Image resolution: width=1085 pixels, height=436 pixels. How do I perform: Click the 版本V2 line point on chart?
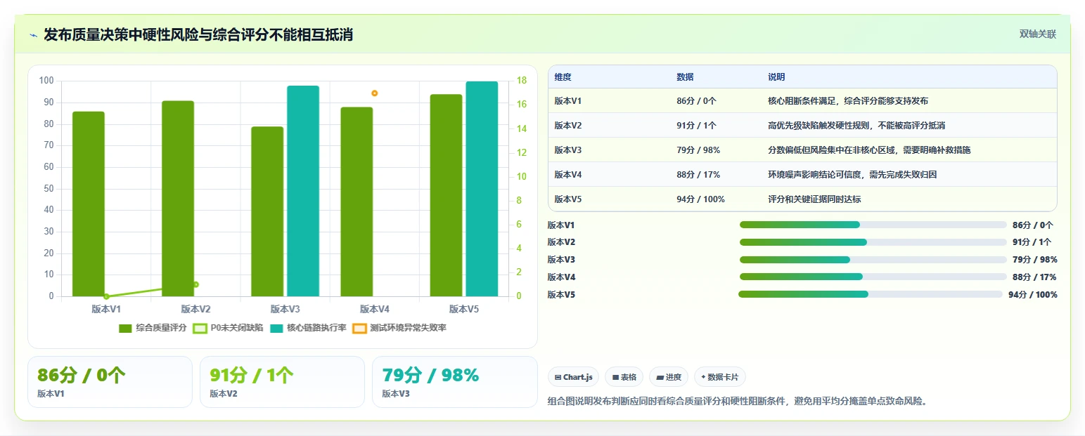click(x=195, y=284)
